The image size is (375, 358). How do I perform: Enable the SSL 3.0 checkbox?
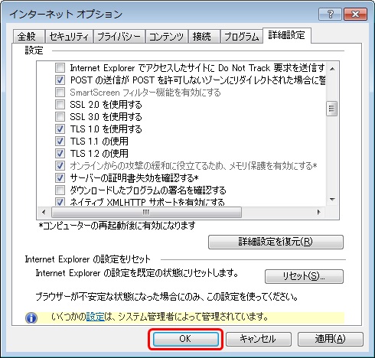pyautogui.click(x=60, y=116)
